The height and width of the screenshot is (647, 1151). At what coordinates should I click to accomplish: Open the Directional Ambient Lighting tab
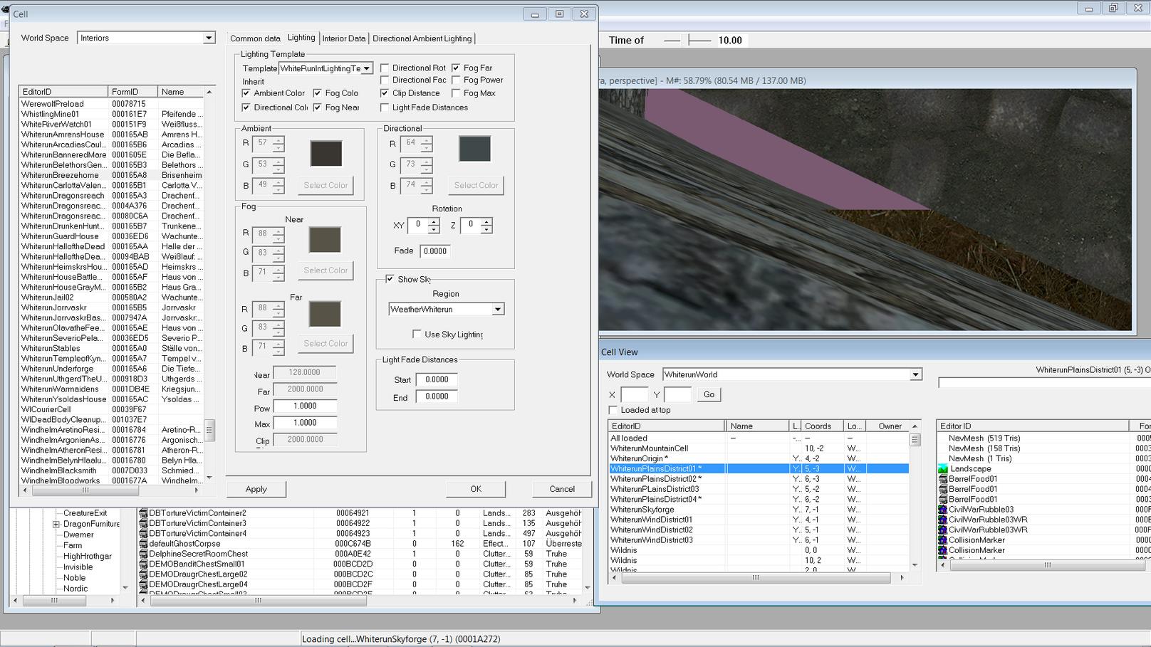[422, 38]
